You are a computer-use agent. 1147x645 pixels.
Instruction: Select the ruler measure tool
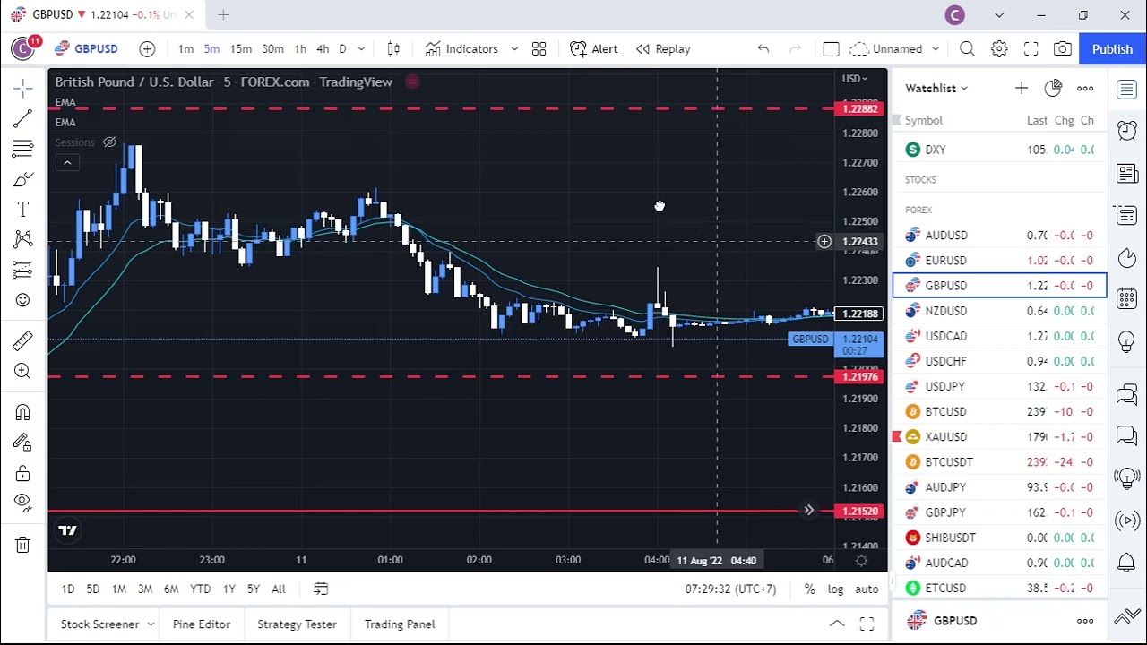point(23,340)
